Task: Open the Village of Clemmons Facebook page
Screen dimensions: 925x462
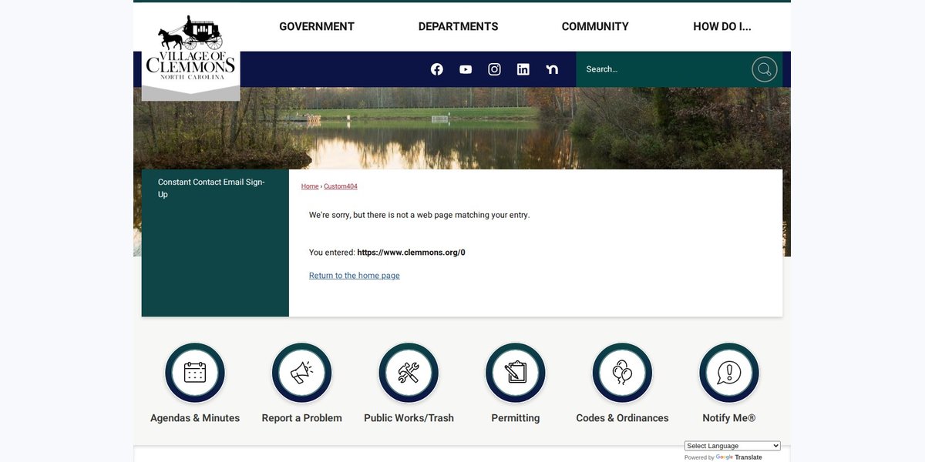Action: [x=437, y=69]
